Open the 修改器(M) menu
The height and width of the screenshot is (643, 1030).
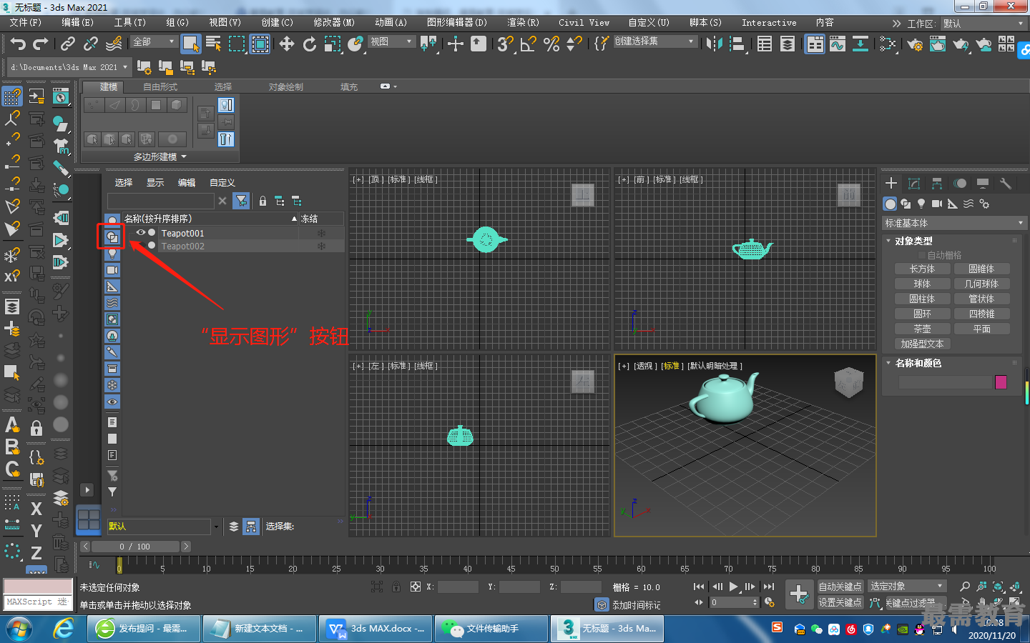click(334, 23)
